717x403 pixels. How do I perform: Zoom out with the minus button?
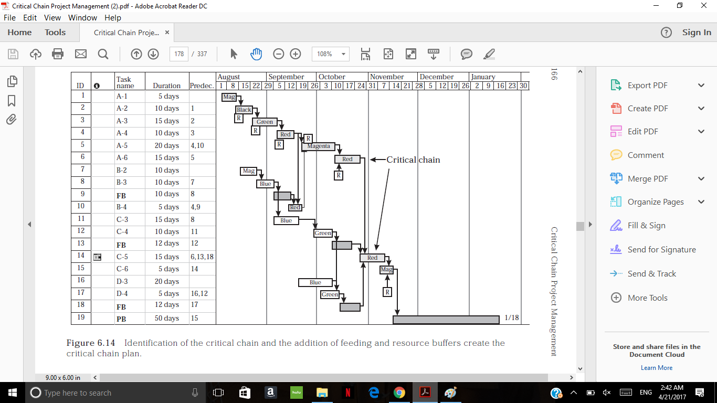click(279, 54)
